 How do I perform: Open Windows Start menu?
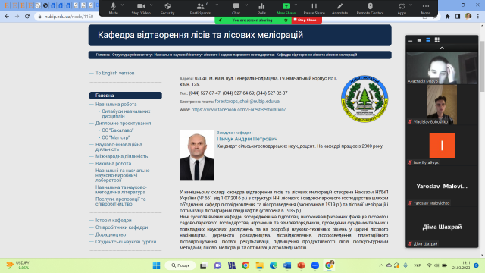pyautogui.click(x=157, y=265)
